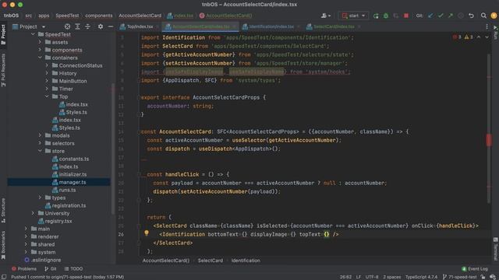Viewport: 499px width, 280px height.
Task: Collapse the SpeedTest folder
Action: [33, 34]
